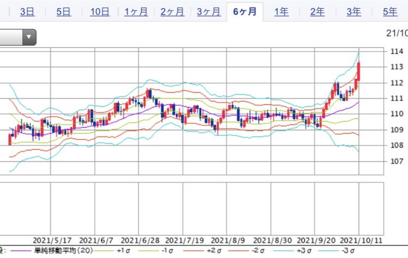Image resolution: width=408 pixels, height=258 pixels.
Task: Click the 2021/8/30 date axis label
Action: click(x=273, y=240)
